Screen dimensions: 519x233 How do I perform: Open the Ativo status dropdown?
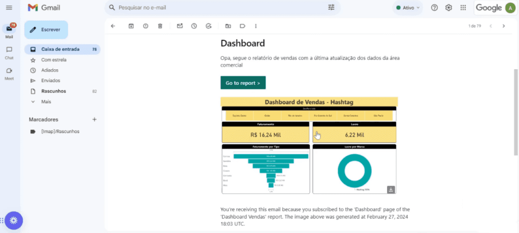coord(408,8)
